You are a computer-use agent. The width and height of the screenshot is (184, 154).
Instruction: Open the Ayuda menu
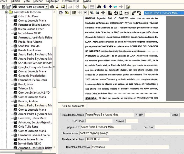pyautogui.click(x=87, y=1)
